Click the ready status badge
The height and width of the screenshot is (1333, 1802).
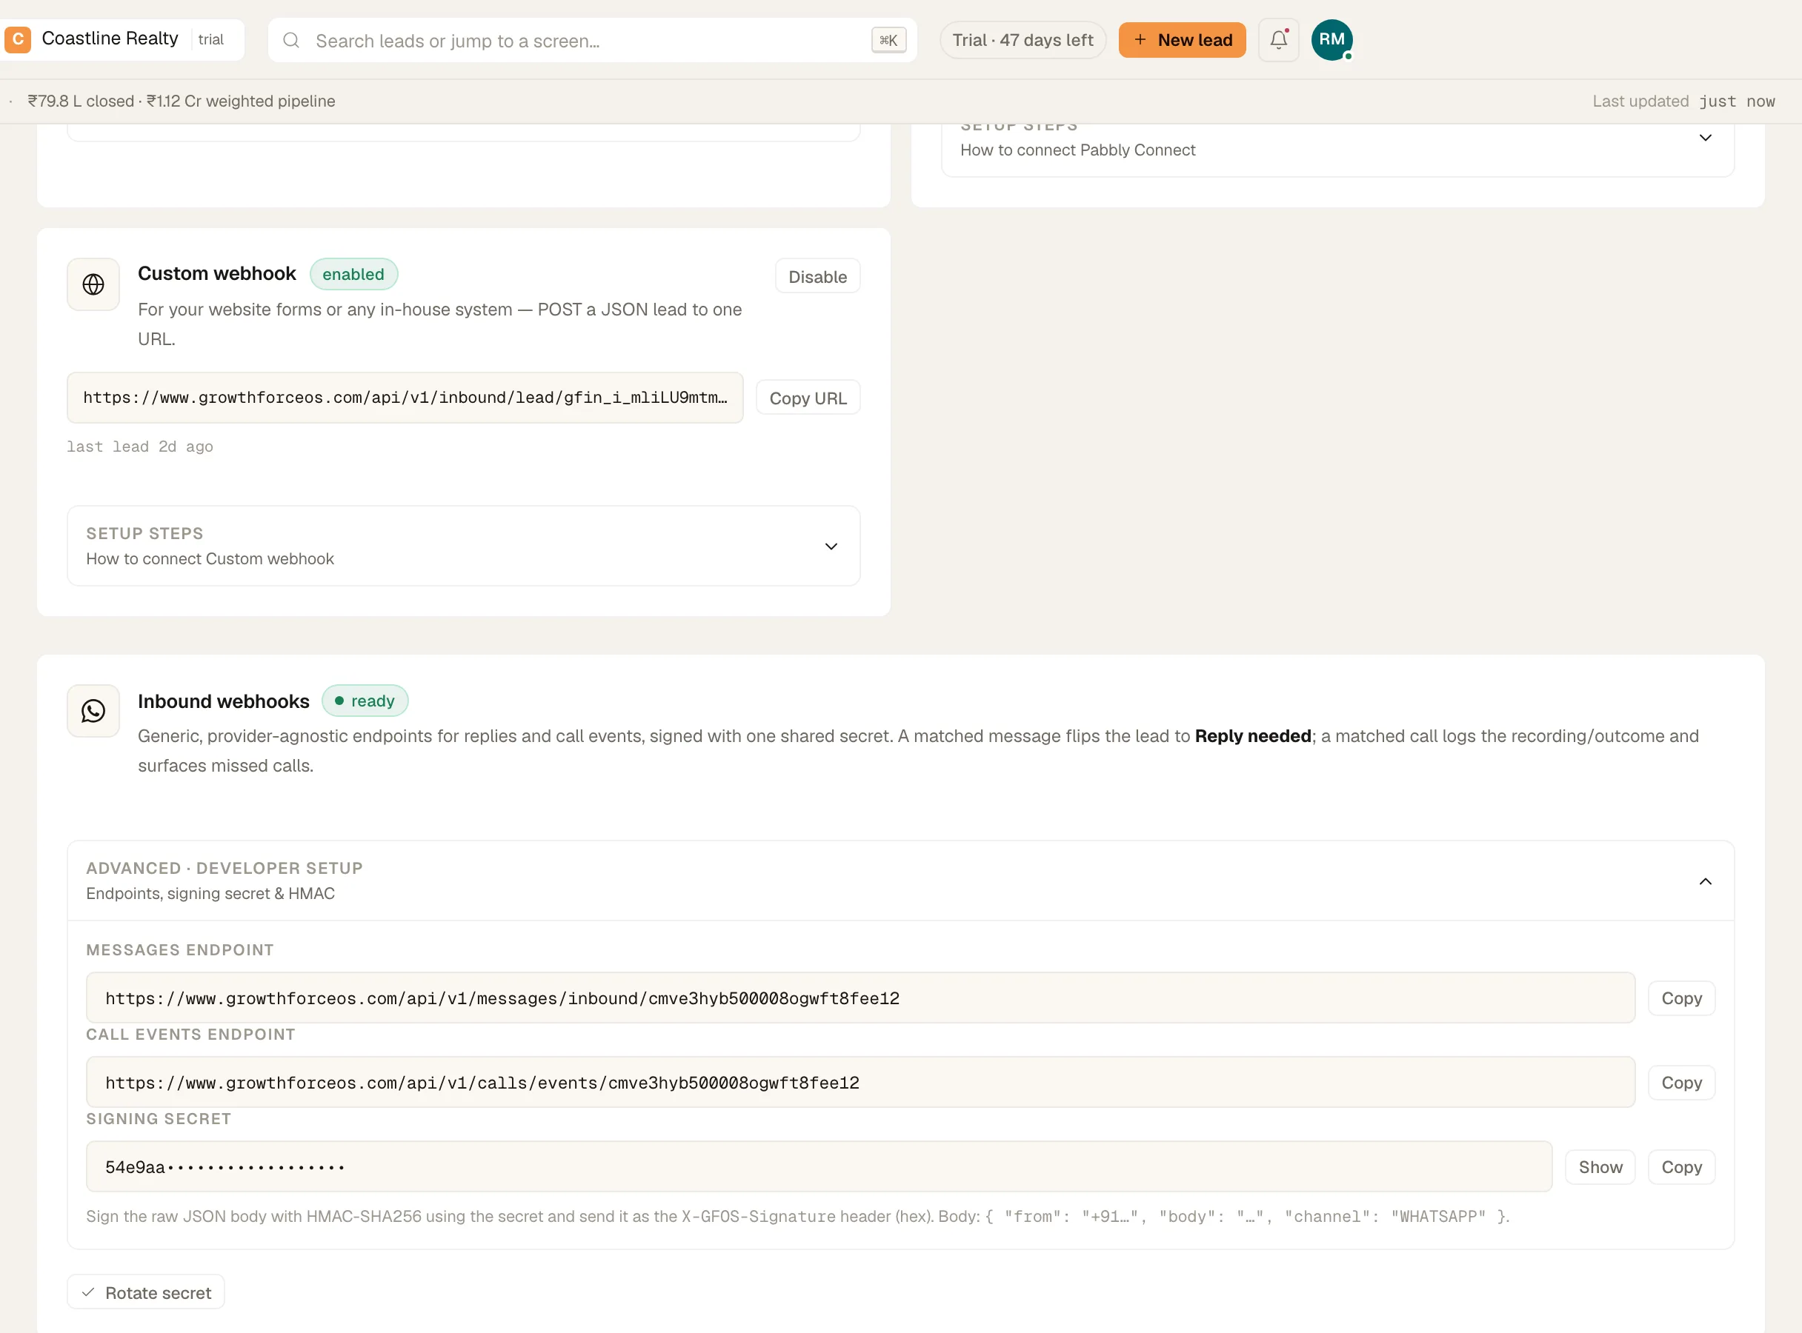click(x=364, y=701)
